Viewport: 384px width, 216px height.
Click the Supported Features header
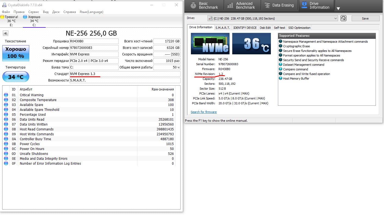327,36
